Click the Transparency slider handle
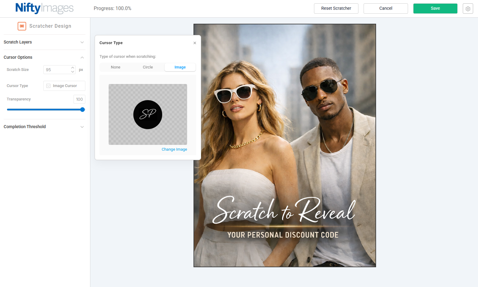 tap(82, 110)
